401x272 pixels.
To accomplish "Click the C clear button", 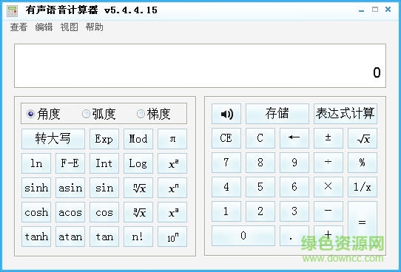I will [x=260, y=138].
